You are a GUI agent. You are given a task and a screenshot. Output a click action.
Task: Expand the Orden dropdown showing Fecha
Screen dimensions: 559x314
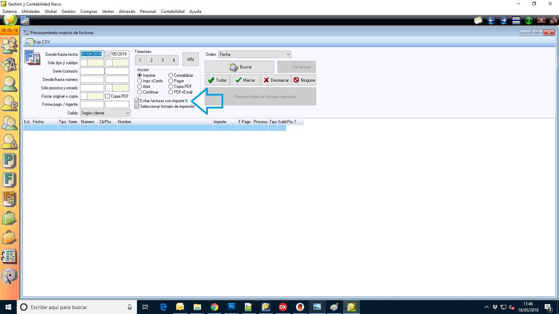click(288, 54)
